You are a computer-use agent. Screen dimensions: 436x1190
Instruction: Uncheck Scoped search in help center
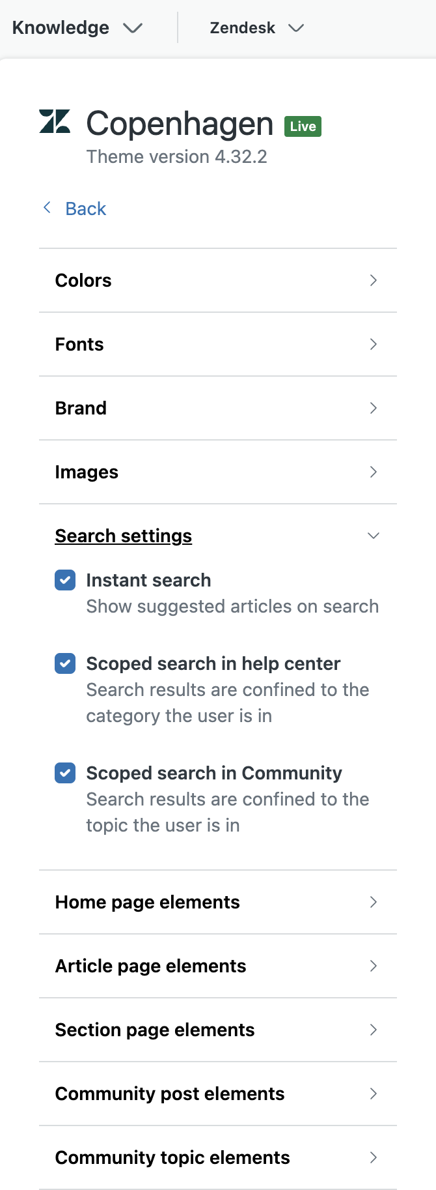point(65,663)
